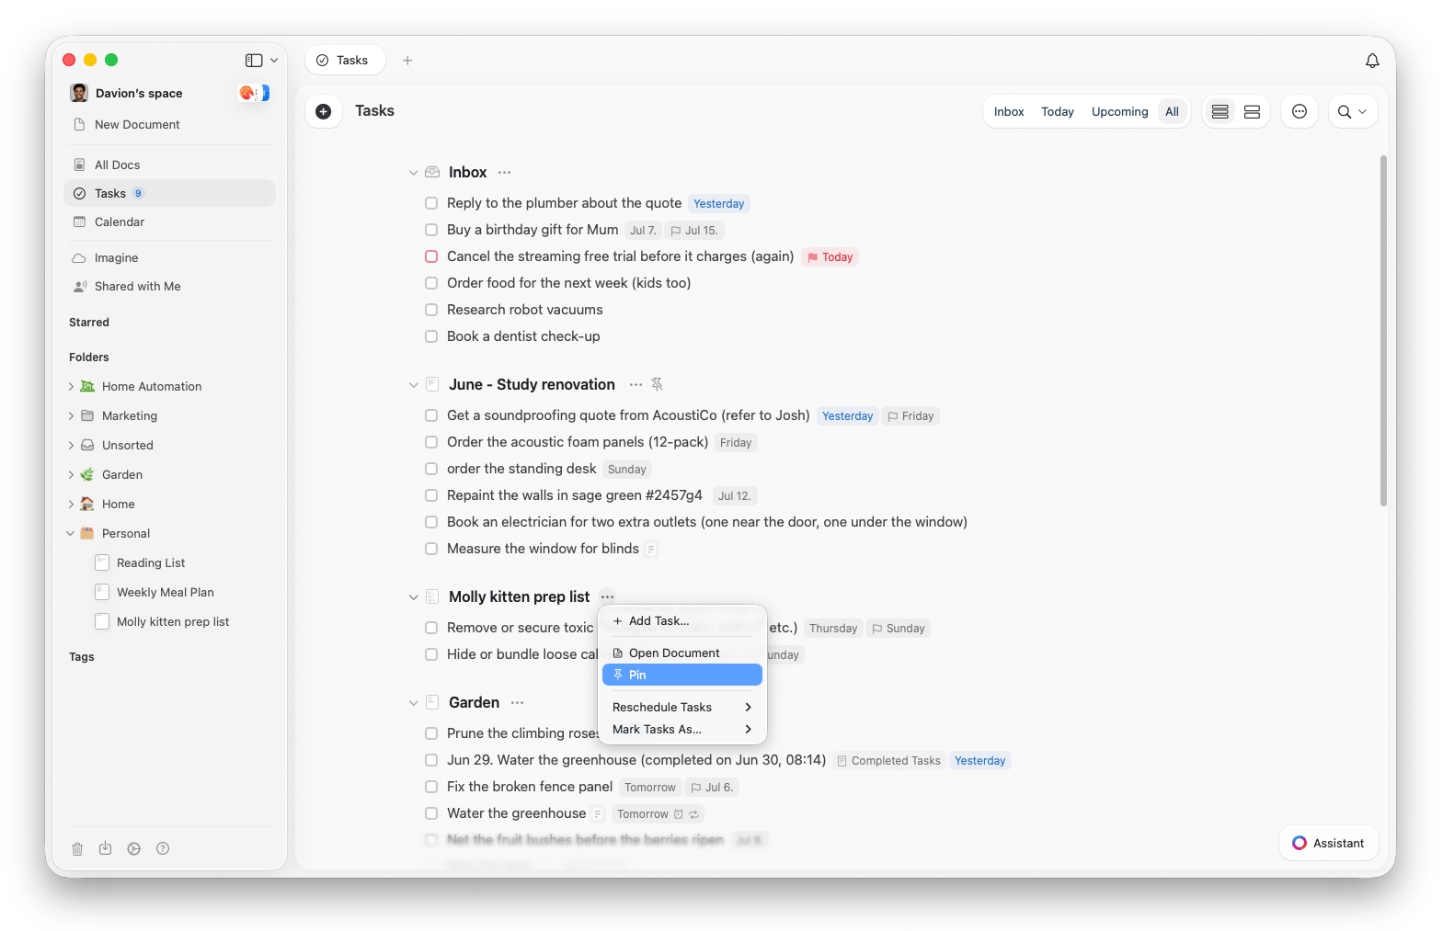Open Inbox section ellipsis menu
Viewport: 1443px width, 931px height.
[504, 173]
